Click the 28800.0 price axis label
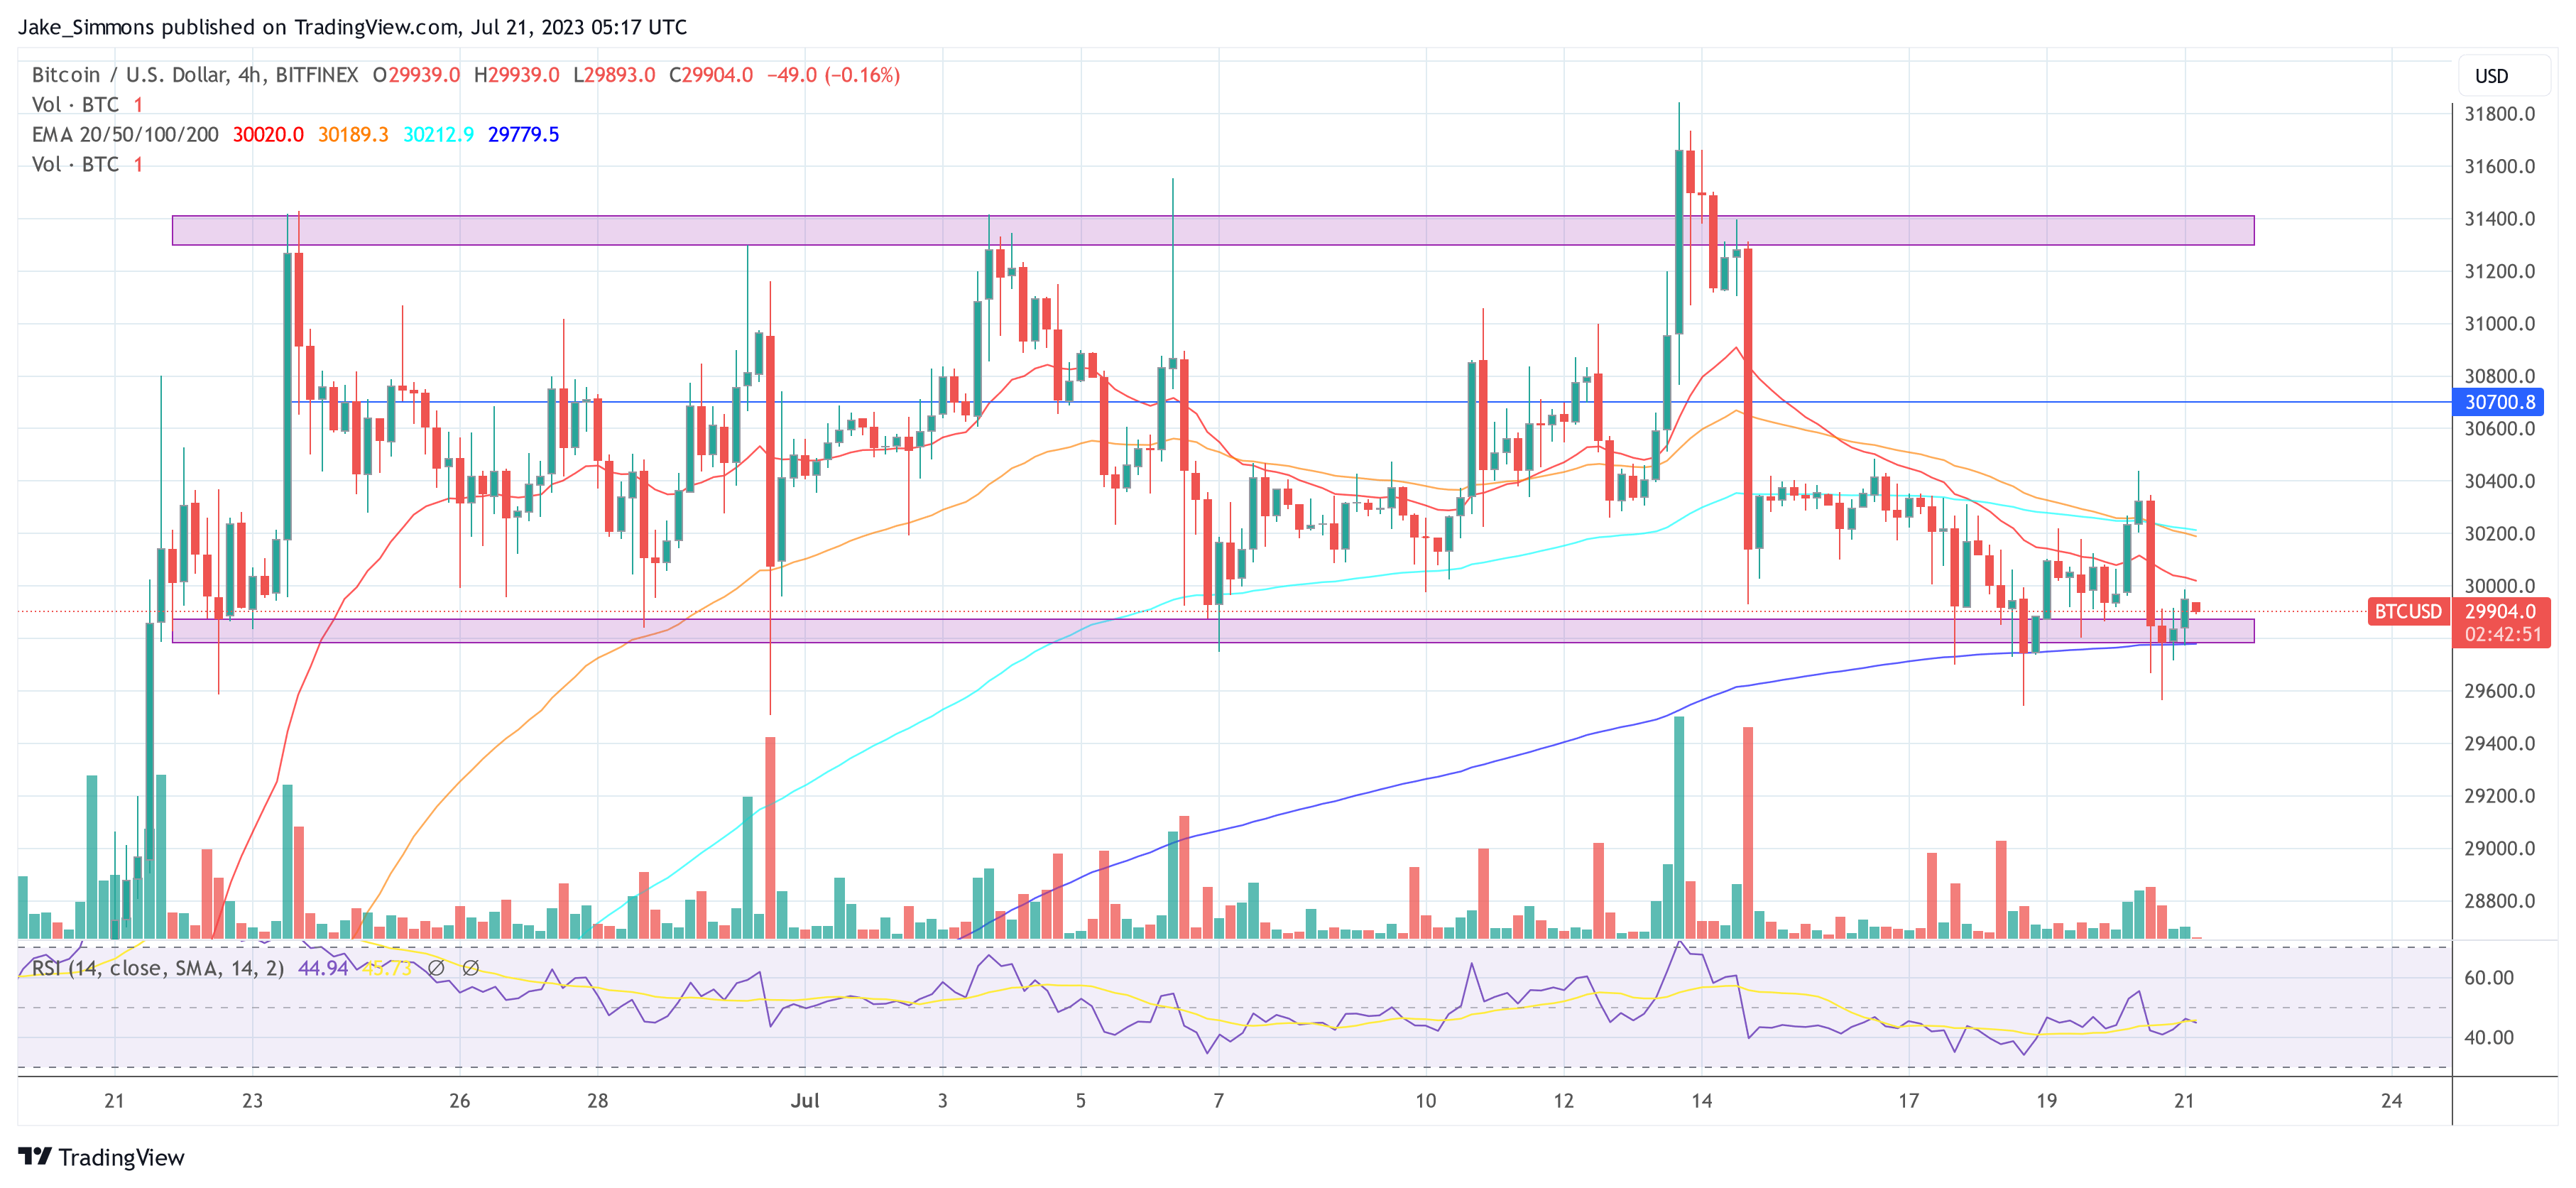Image resolution: width=2576 pixels, height=1188 pixels. point(2499,901)
